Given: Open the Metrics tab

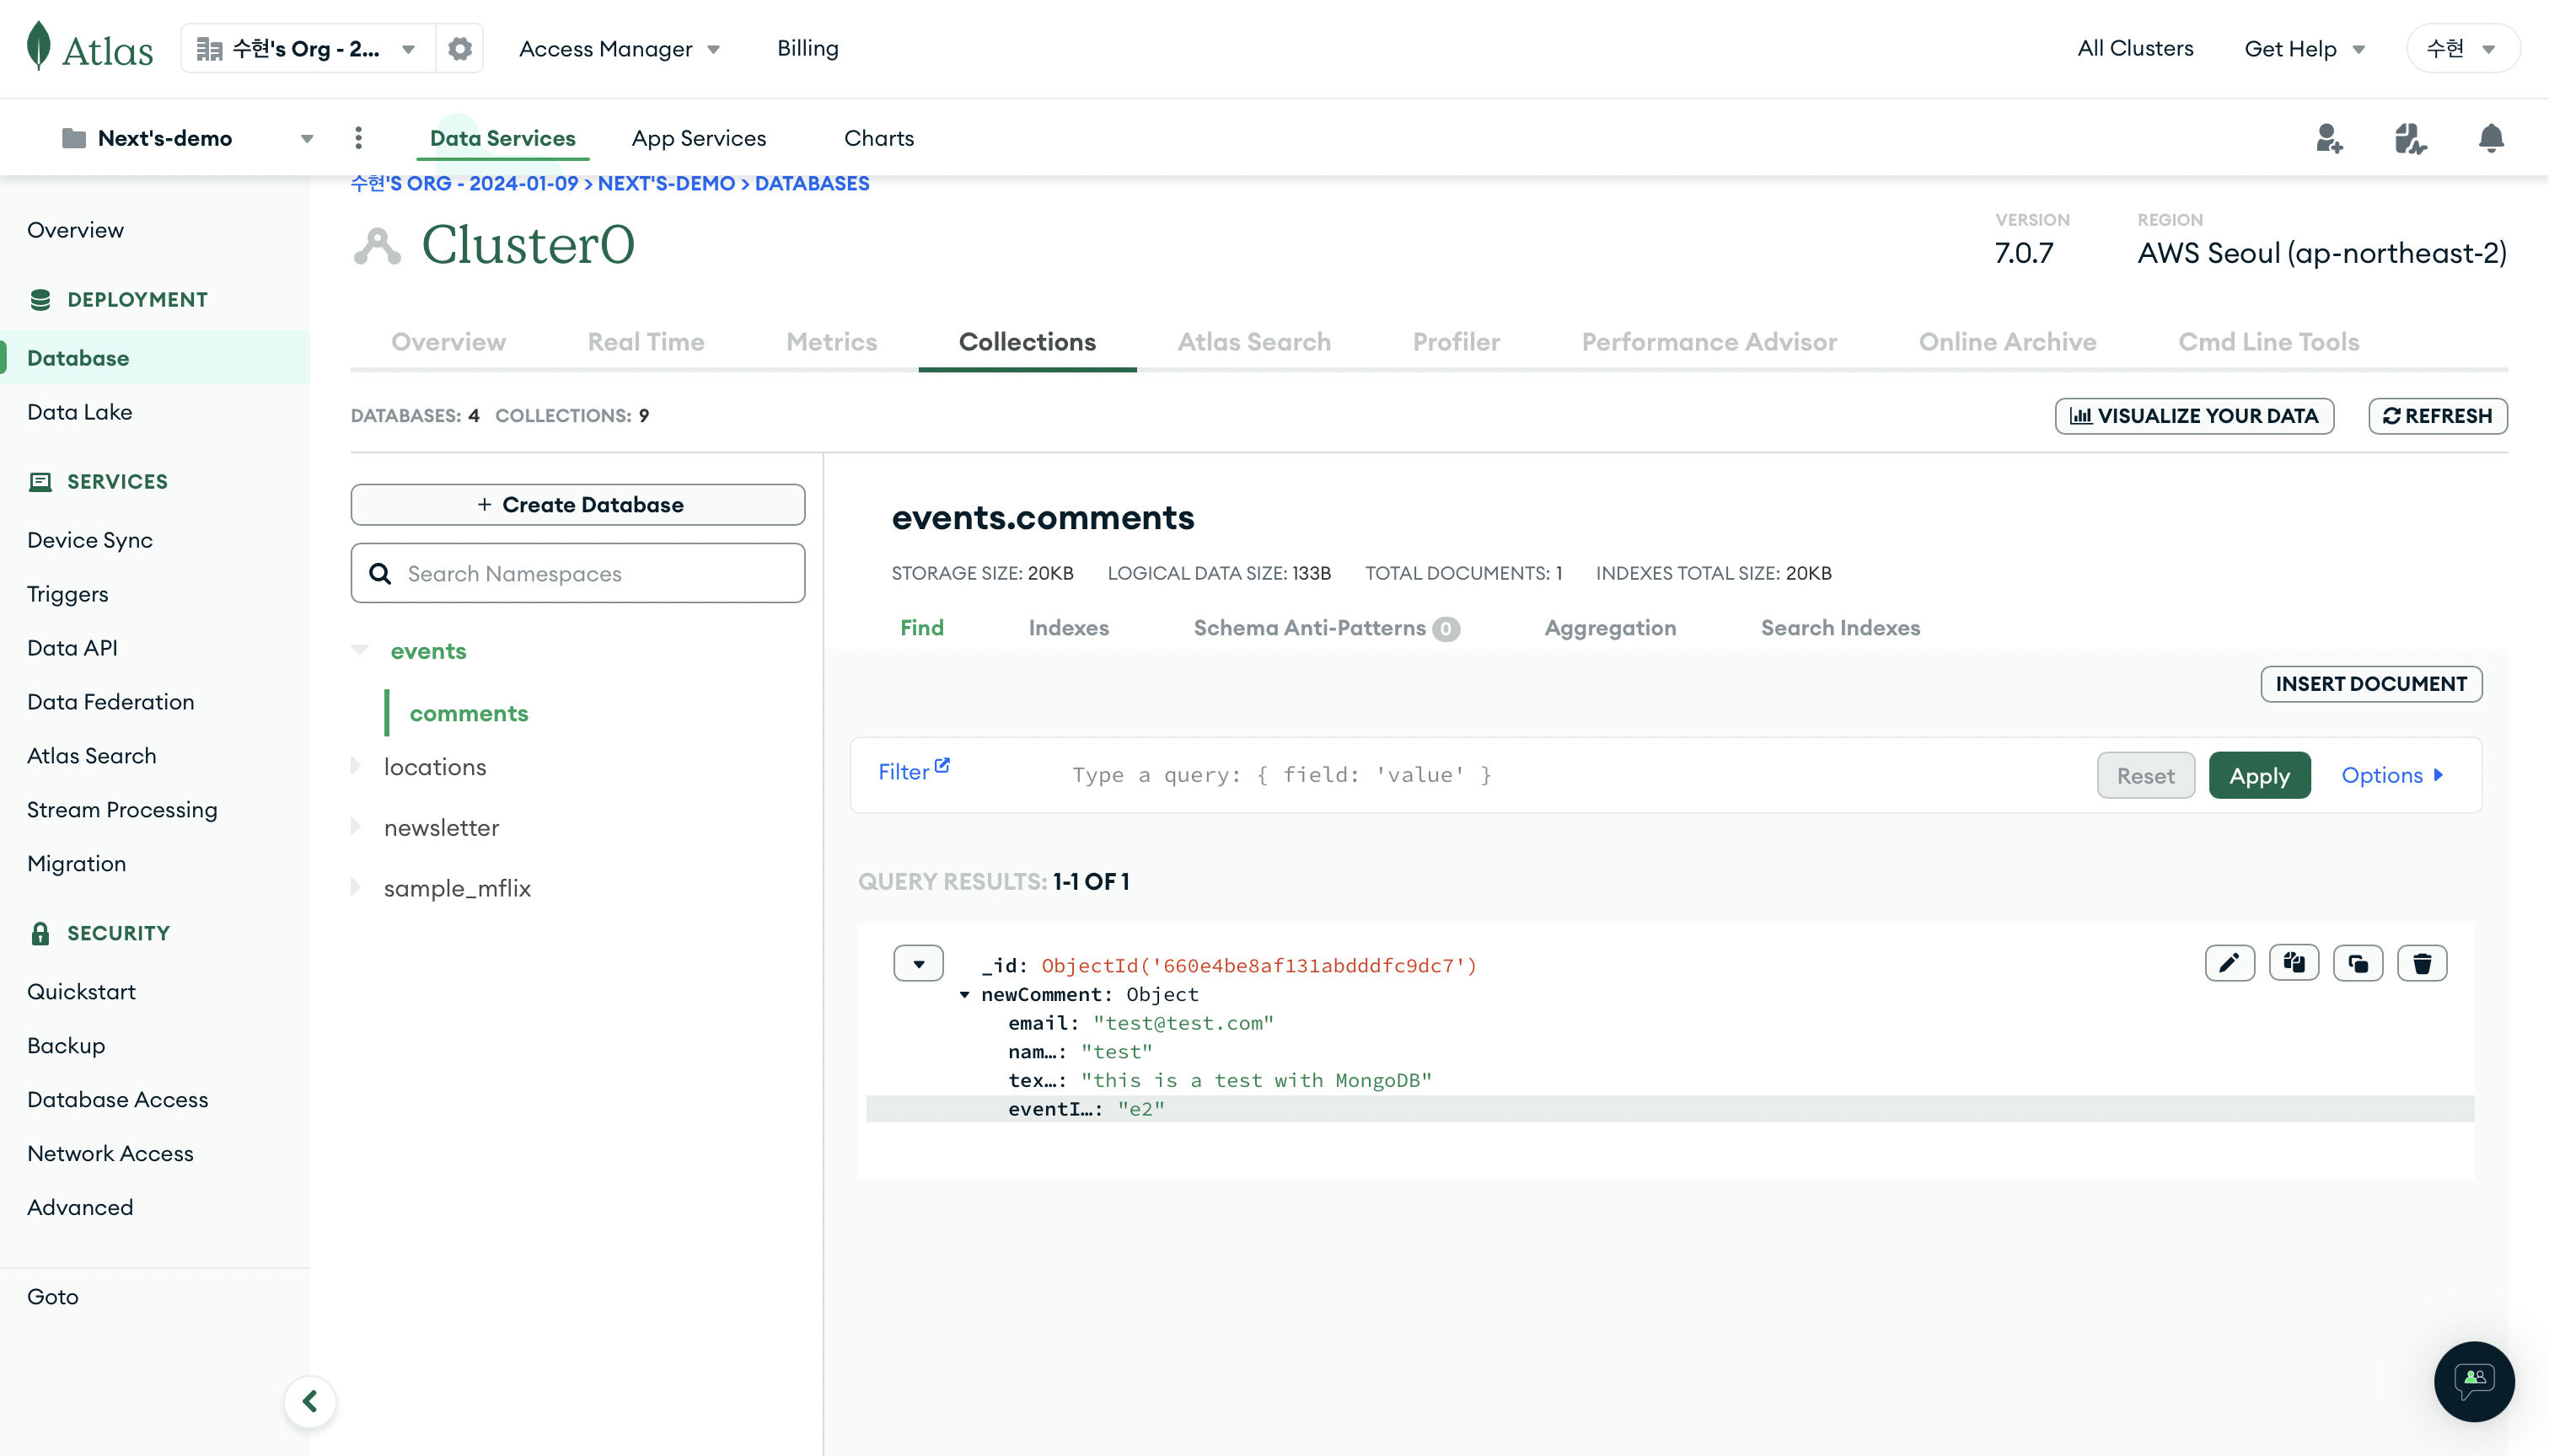Looking at the screenshot, I should click(831, 342).
